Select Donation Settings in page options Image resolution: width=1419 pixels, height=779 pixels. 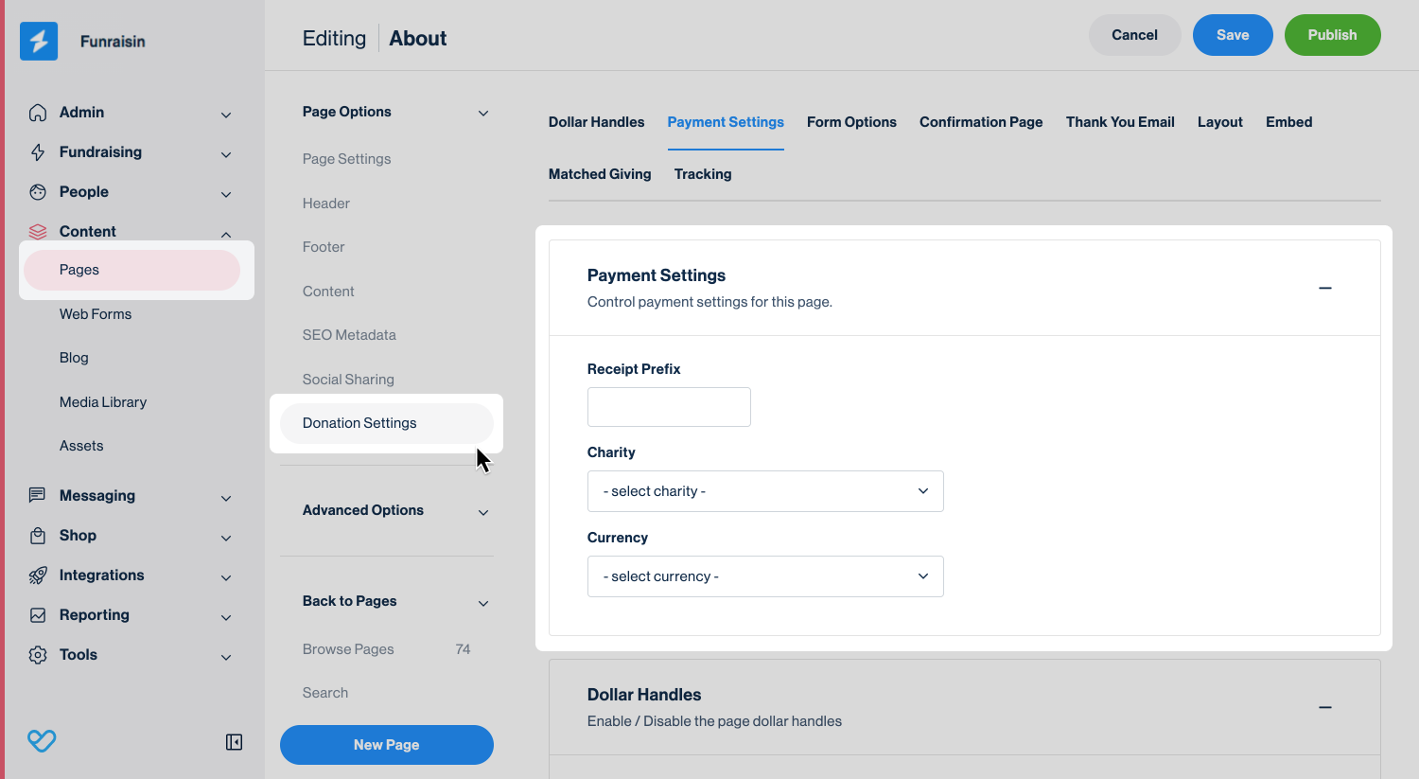click(387, 423)
